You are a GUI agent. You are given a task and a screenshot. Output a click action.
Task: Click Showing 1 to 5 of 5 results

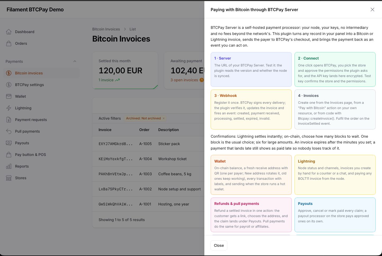pos(122,220)
